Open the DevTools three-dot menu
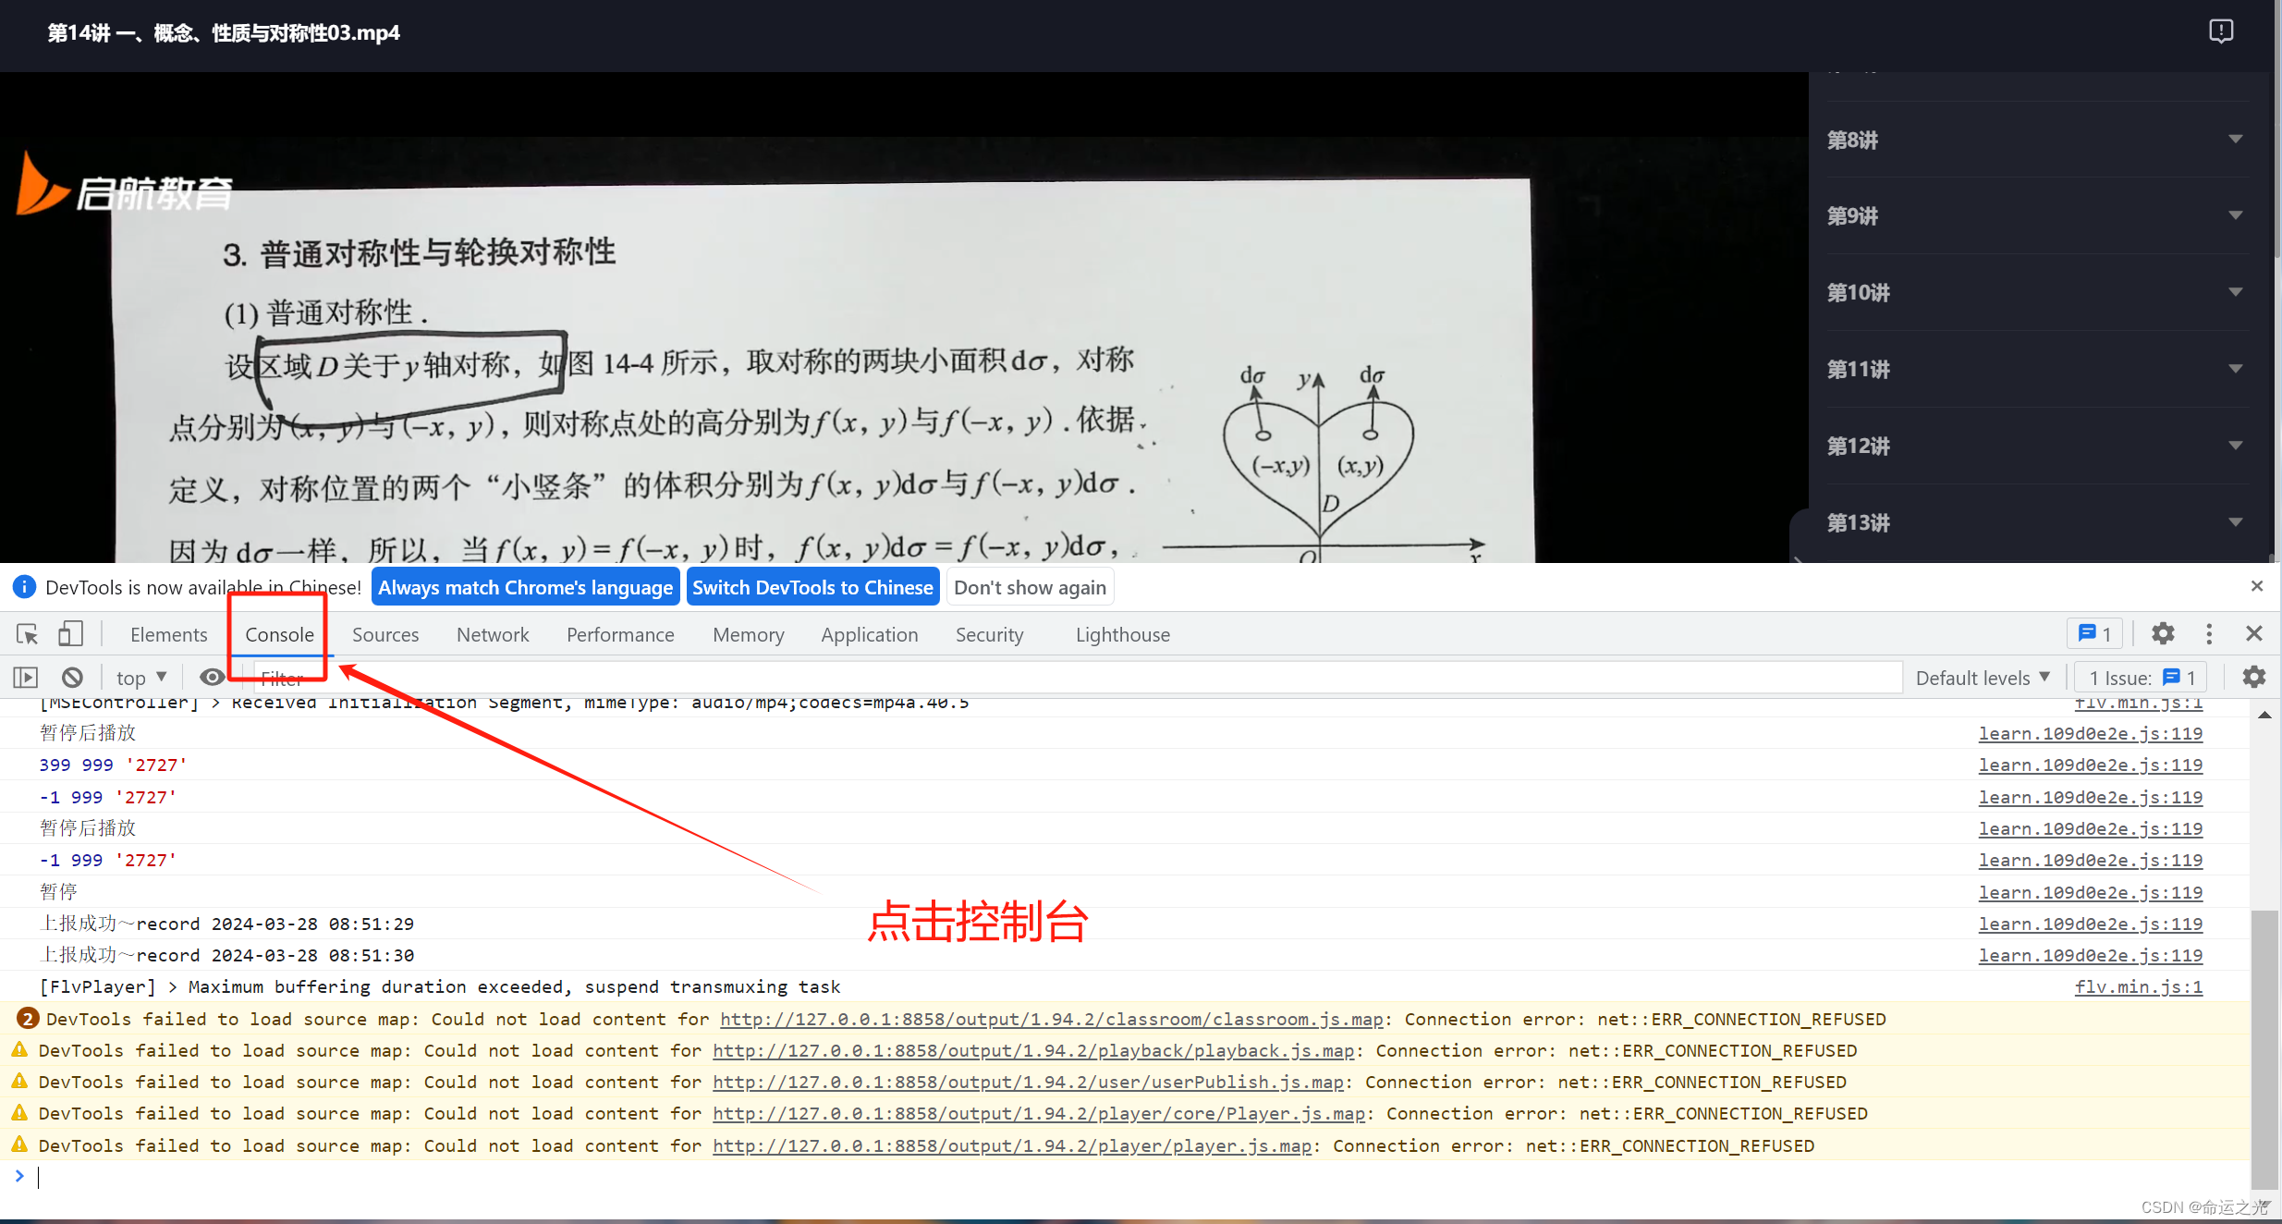This screenshot has width=2282, height=1224. [x=2209, y=634]
